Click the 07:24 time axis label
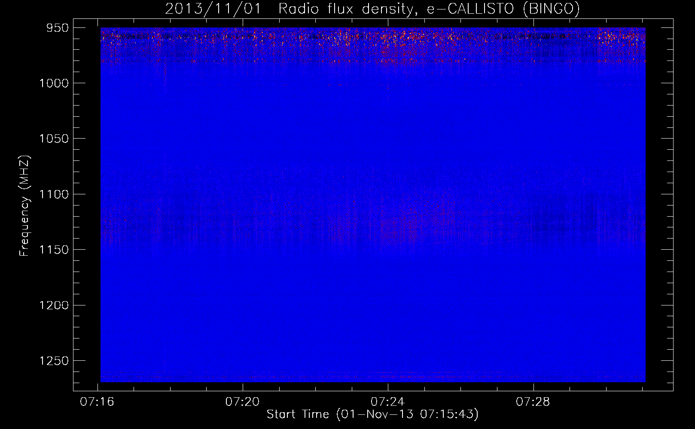This screenshot has height=429, width=695. click(x=388, y=402)
